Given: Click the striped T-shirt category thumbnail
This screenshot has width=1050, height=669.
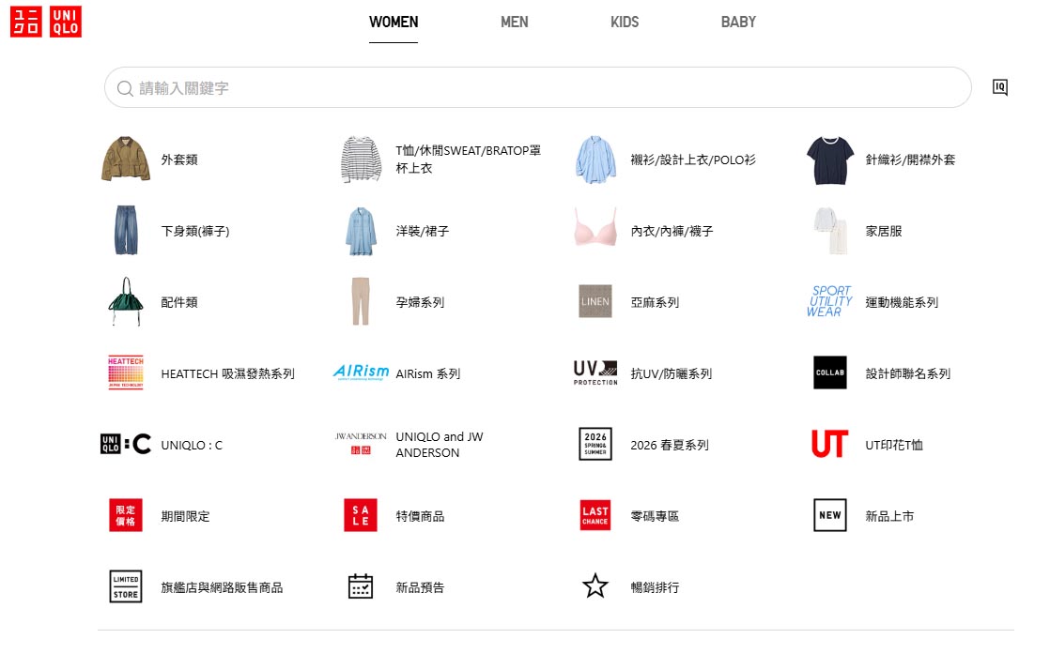Looking at the screenshot, I should tap(361, 160).
